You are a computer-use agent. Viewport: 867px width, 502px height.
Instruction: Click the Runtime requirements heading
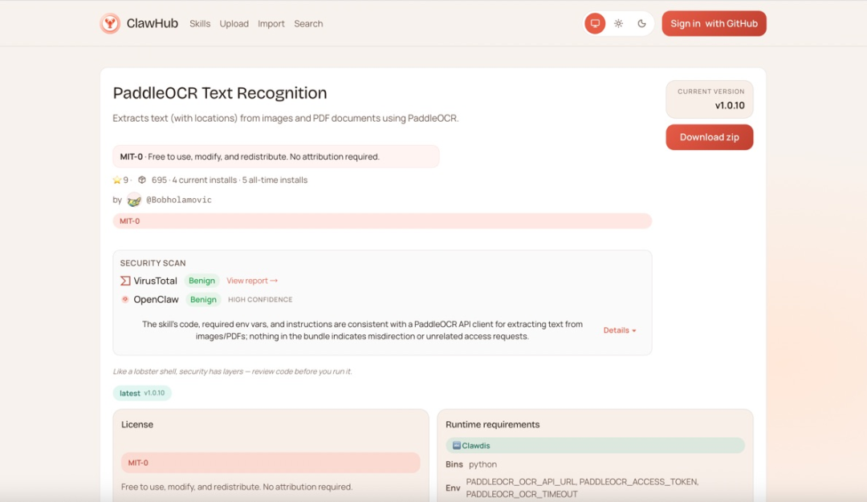(x=492, y=425)
